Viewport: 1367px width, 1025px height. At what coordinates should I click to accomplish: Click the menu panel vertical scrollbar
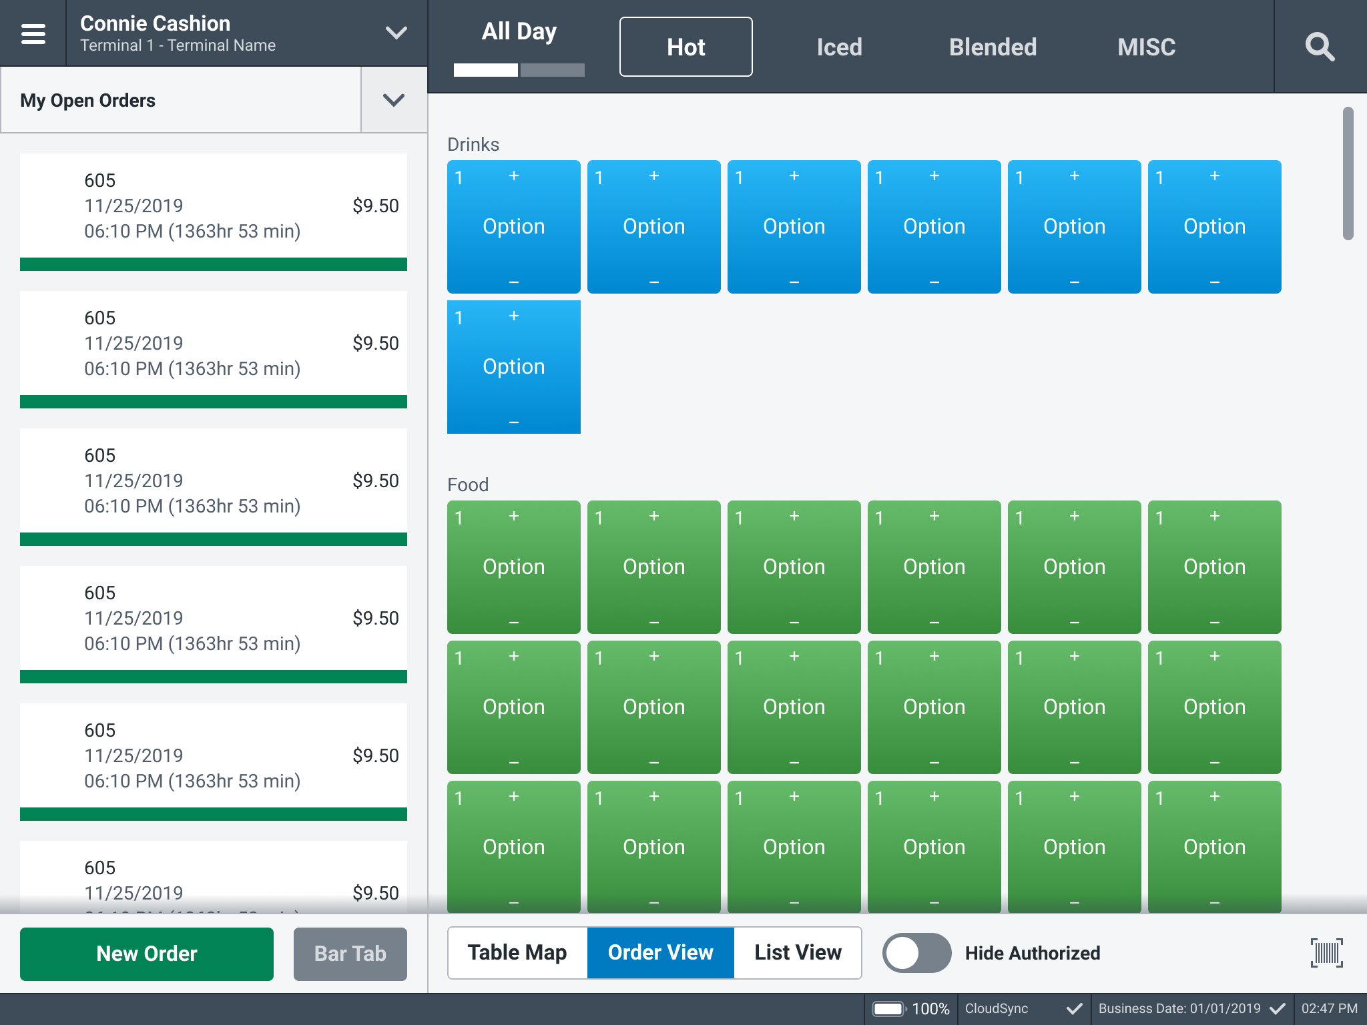click(x=1348, y=174)
